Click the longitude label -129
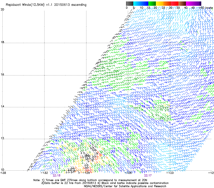 point(86,173)
